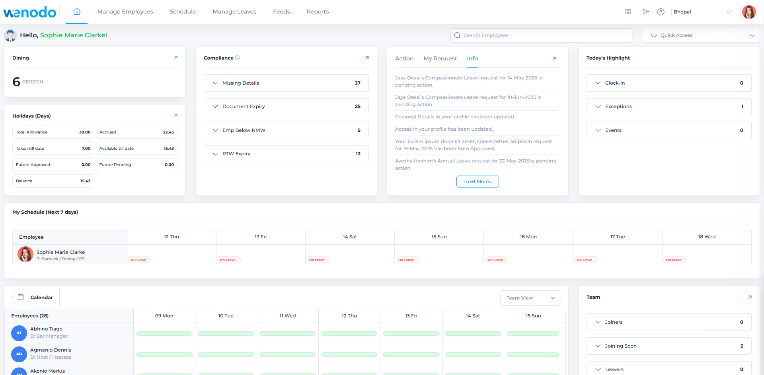Expand the RTW Expiry section
This screenshot has height=375, width=764.
215,154
